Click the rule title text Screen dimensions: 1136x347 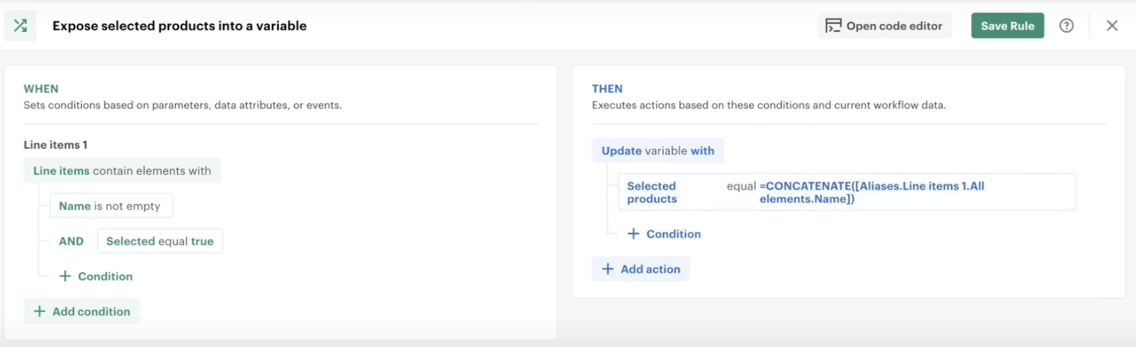point(179,26)
